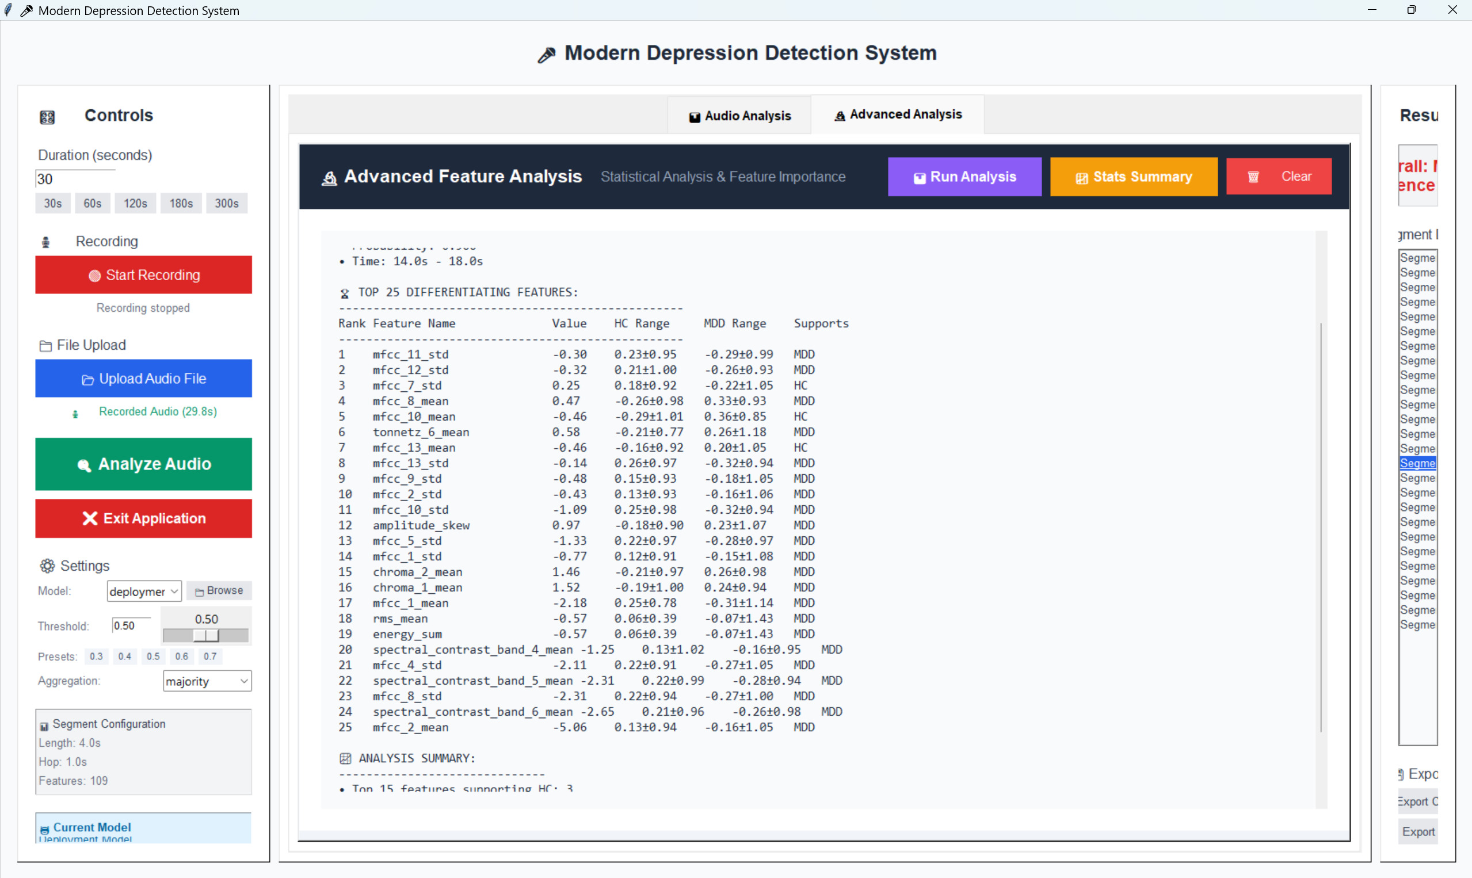
Task: Click the Segment Configuration icon
Action: click(x=44, y=726)
